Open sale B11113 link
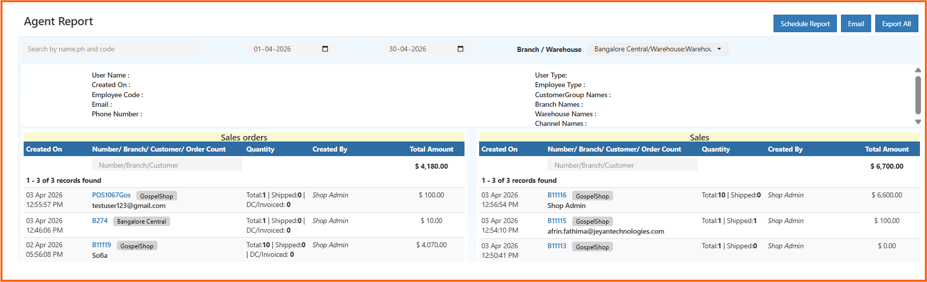The width and height of the screenshot is (927, 282). coord(557,246)
